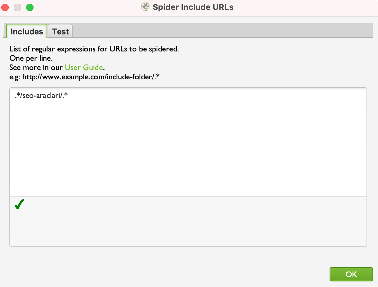Maximize the window with the green button
The image size is (378, 287).
tap(30, 7)
